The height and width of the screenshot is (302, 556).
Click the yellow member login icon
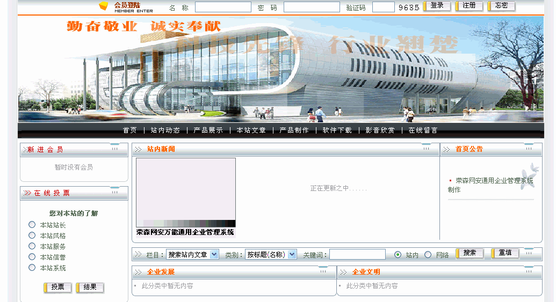coord(104,6)
